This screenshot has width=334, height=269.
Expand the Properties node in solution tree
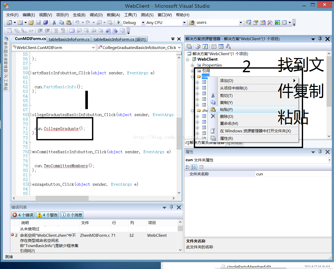pyautogui.click(x=192, y=65)
